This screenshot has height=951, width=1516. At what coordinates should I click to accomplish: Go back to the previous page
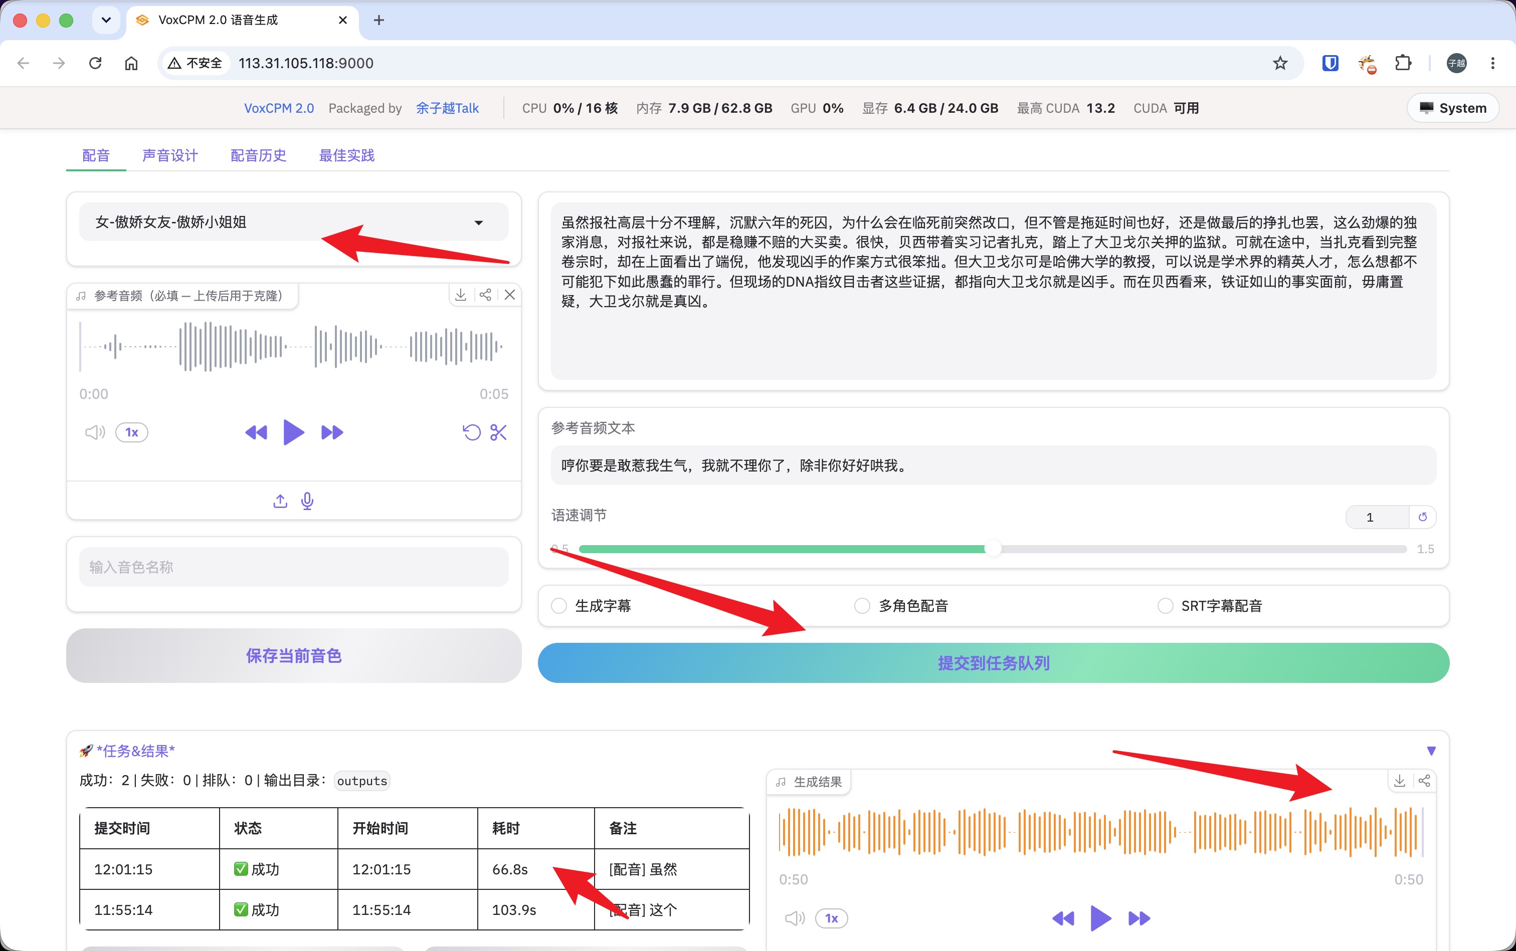click(x=23, y=63)
